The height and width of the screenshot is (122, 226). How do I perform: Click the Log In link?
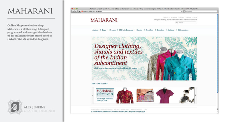click(195, 17)
